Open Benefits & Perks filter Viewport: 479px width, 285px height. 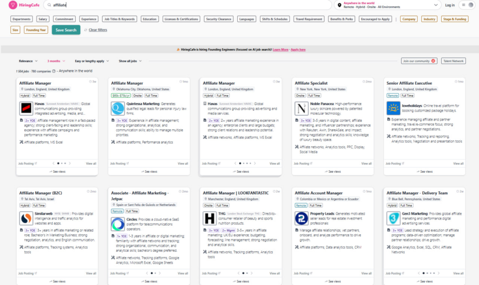point(341,19)
